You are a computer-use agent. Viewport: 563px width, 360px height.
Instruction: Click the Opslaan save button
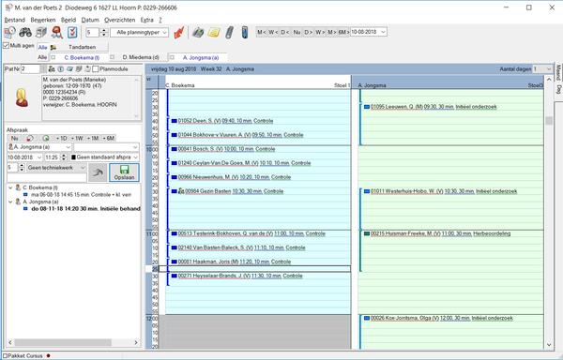(x=124, y=172)
